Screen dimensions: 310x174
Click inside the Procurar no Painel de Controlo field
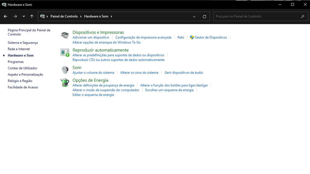pos(250,16)
